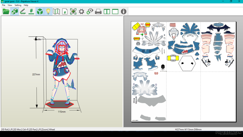
Task: Toggle the green cube face display icon
Action: click(40, 12)
